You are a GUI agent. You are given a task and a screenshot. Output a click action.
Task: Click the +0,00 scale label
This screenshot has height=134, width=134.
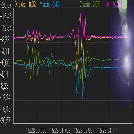(x=5, y=63)
